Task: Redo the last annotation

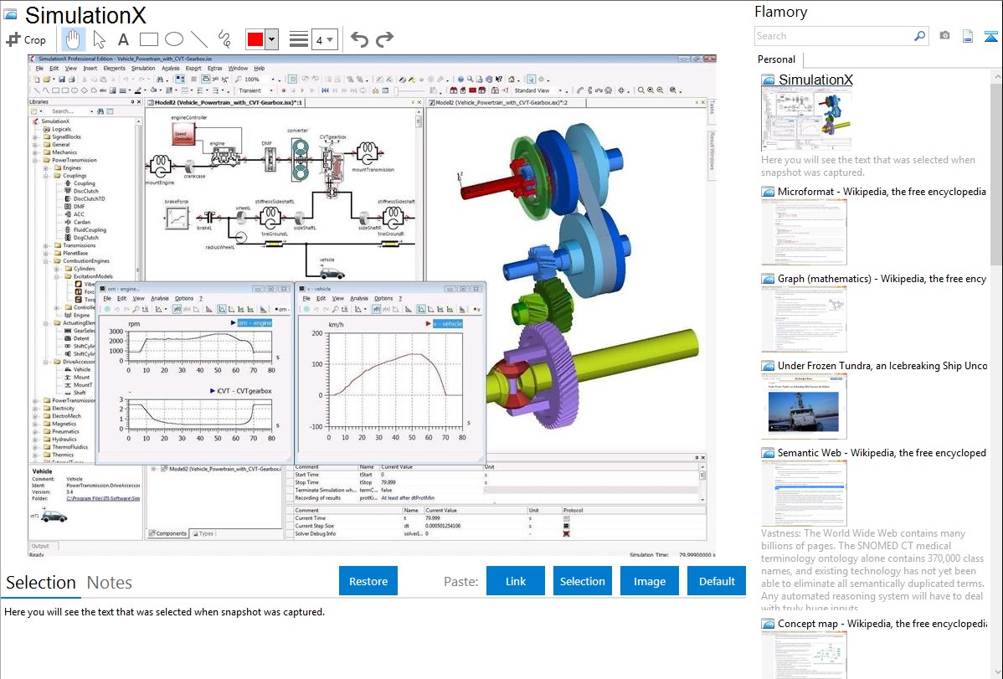Action: (384, 39)
